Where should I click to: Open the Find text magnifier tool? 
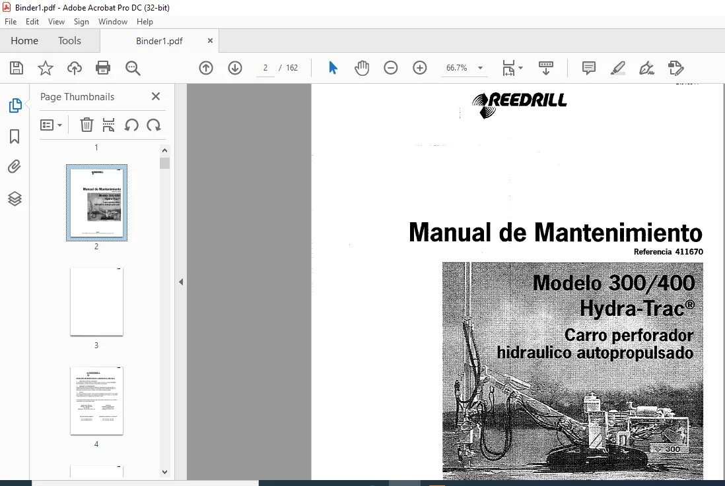tap(133, 68)
